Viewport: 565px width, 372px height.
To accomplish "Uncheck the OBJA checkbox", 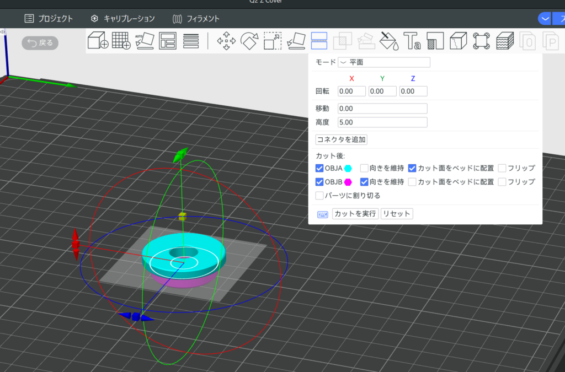I will (x=319, y=168).
